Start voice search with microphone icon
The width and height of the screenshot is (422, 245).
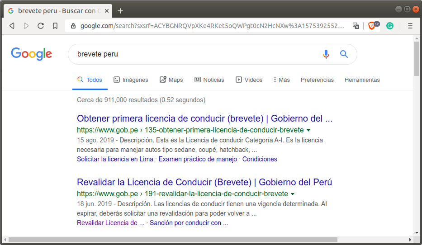click(326, 54)
